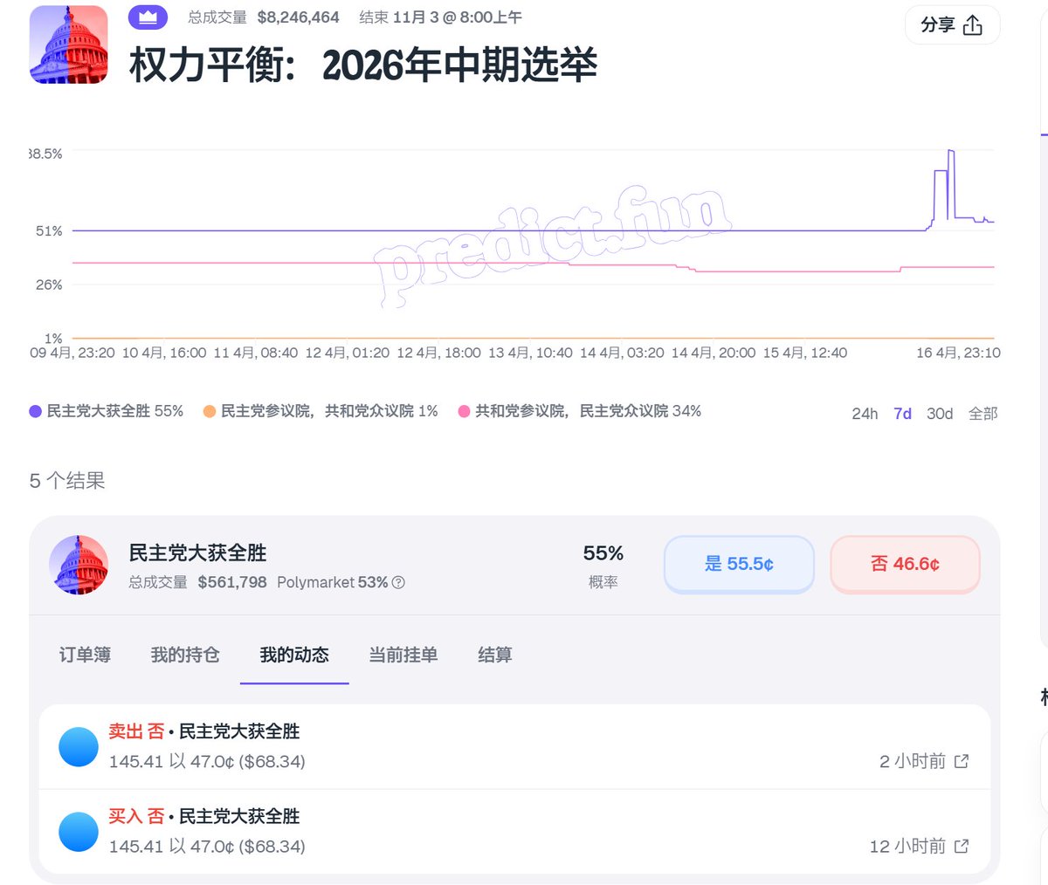This screenshot has width=1048, height=885.
Task: Open the 结算 tab
Action: click(494, 655)
